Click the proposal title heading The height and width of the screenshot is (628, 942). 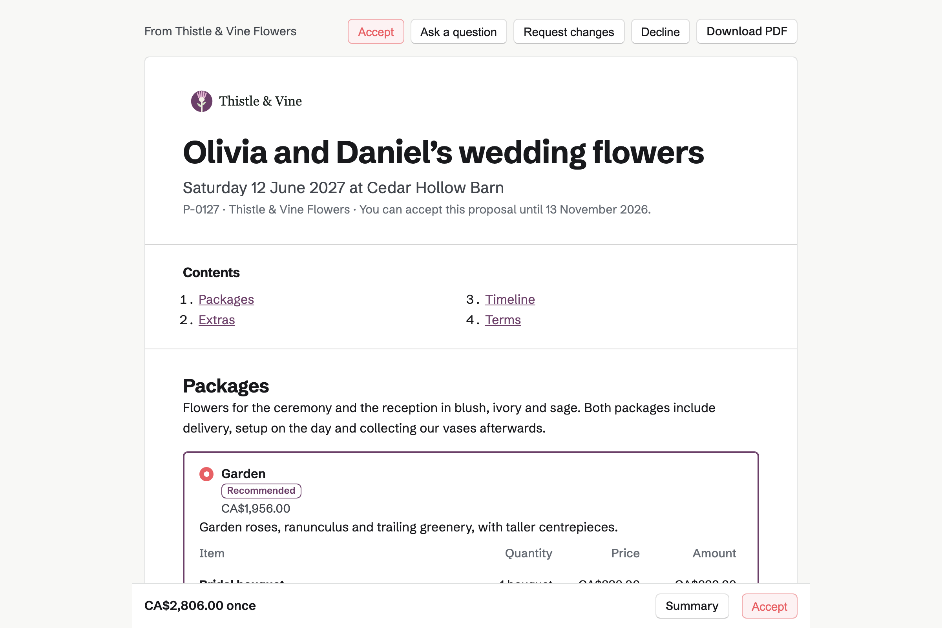point(444,153)
